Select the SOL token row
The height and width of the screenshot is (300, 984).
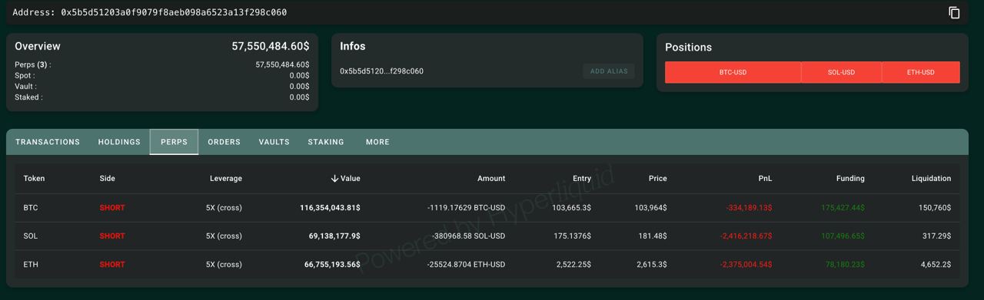(x=487, y=236)
